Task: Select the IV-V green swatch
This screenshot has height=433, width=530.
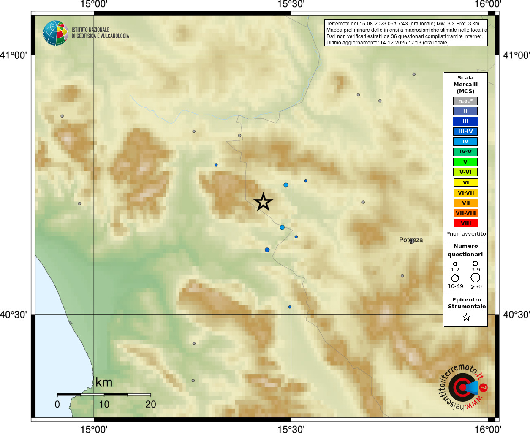Action: (x=465, y=152)
